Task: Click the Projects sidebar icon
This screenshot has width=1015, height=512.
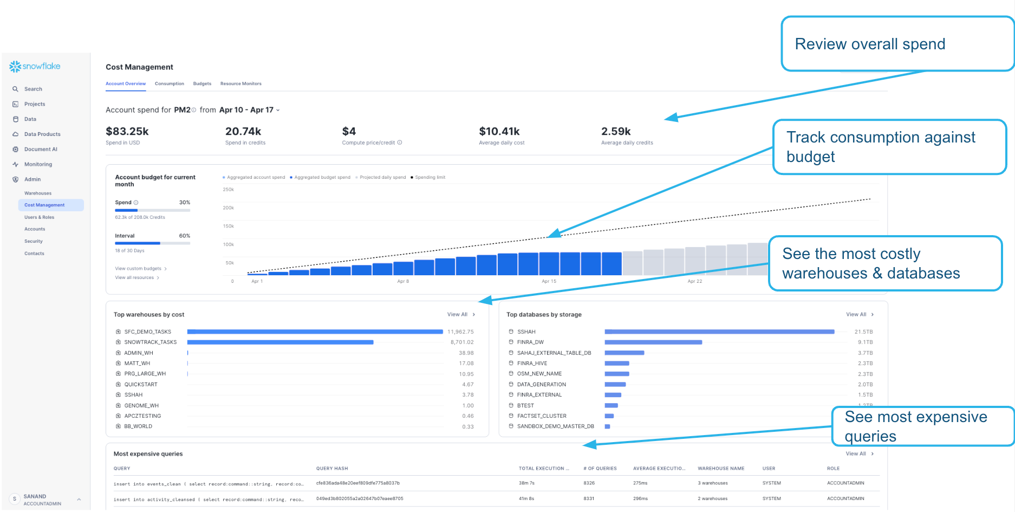Action: (16, 104)
